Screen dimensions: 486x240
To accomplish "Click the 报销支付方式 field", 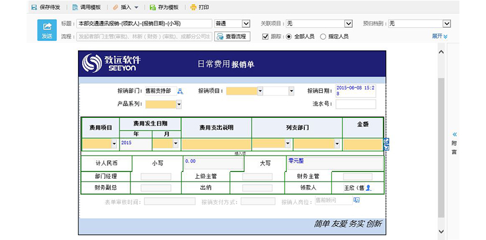I will (258, 201).
